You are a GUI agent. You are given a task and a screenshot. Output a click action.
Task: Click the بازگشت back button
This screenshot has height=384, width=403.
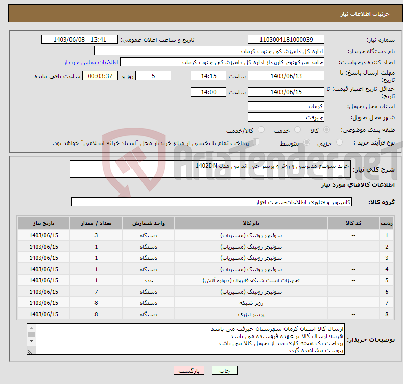tap(189, 370)
